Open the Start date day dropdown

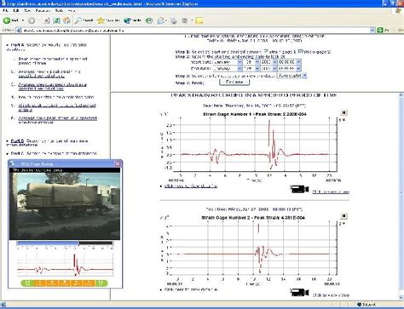pyautogui.click(x=251, y=62)
